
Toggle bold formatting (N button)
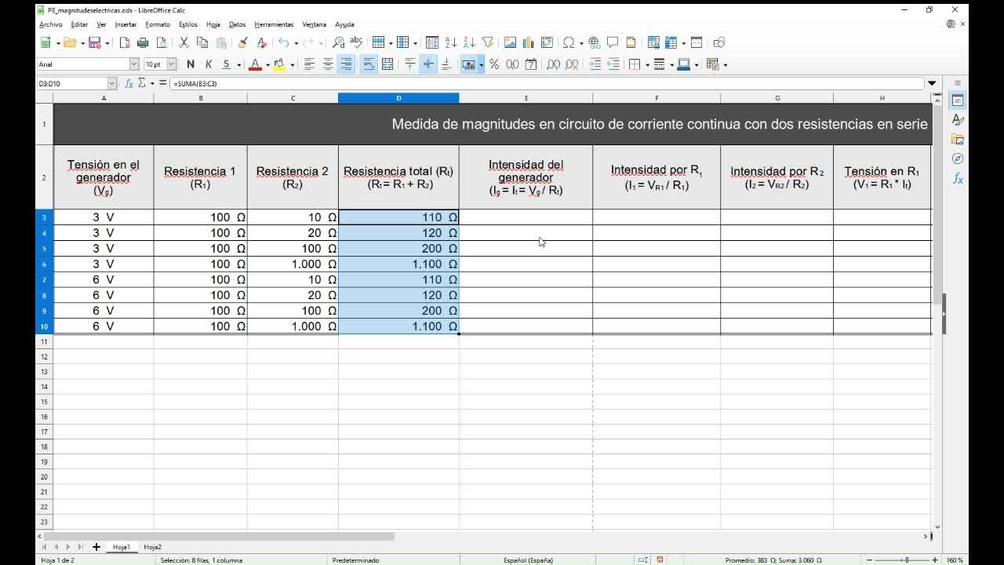tap(191, 64)
